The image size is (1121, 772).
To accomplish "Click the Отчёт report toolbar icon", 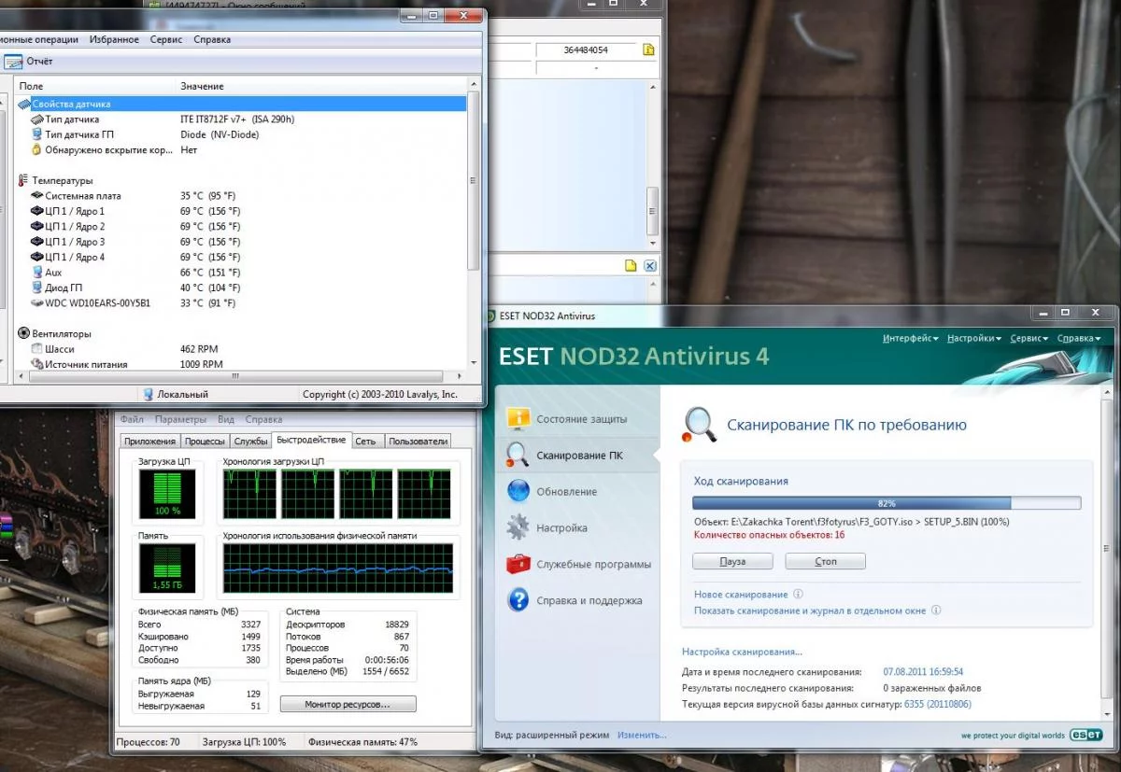I will [13, 62].
